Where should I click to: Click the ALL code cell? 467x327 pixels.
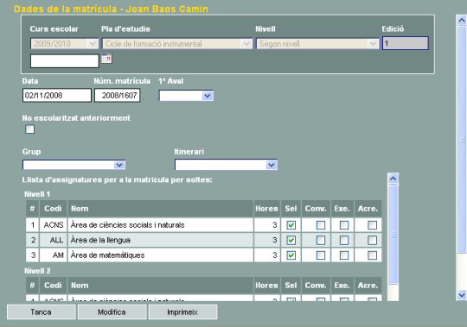click(53, 240)
